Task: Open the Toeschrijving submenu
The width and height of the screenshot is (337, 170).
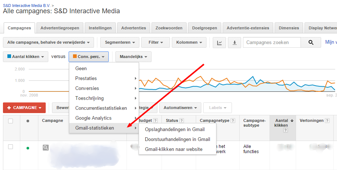Action: click(x=104, y=98)
